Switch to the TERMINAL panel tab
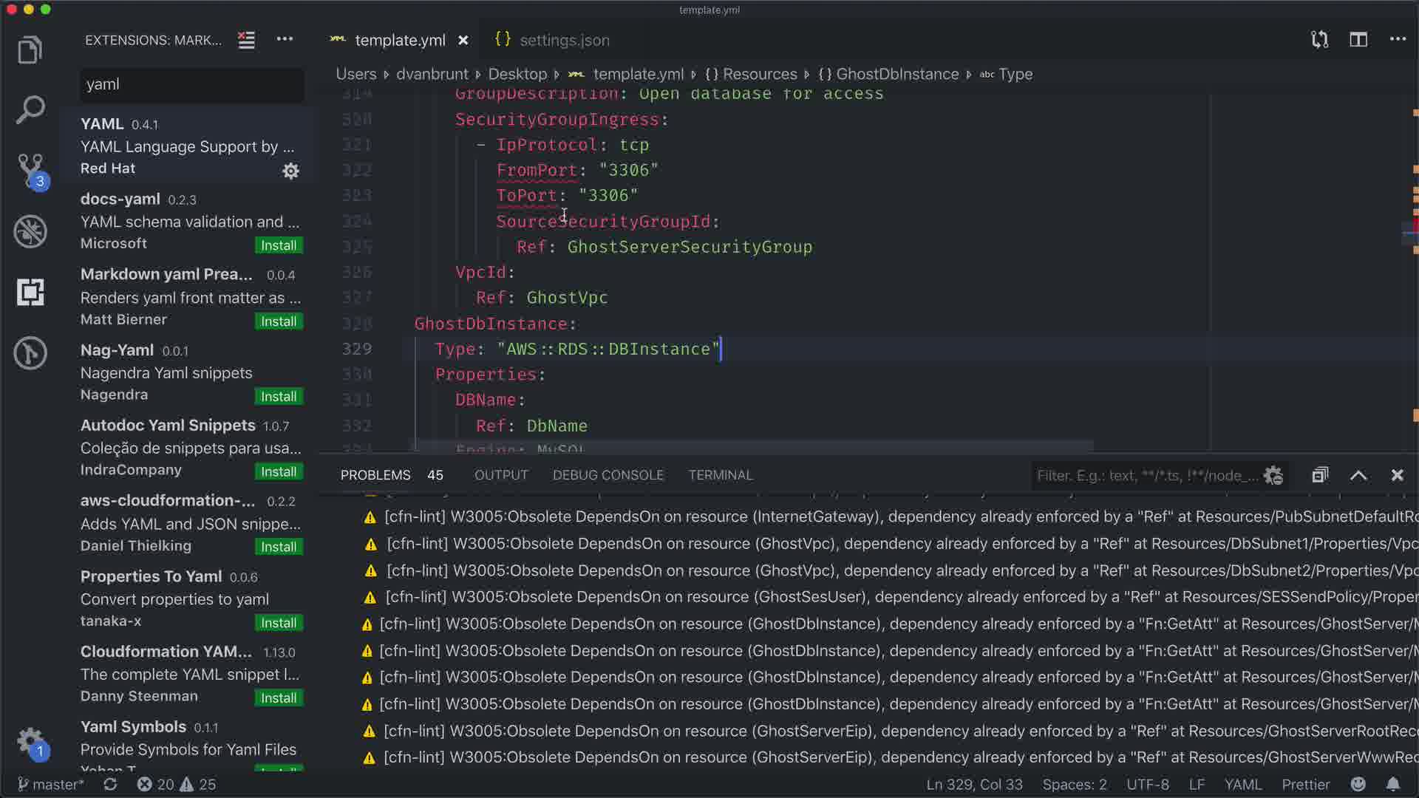This screenshot has height=798, width=1419. (720, 475)
